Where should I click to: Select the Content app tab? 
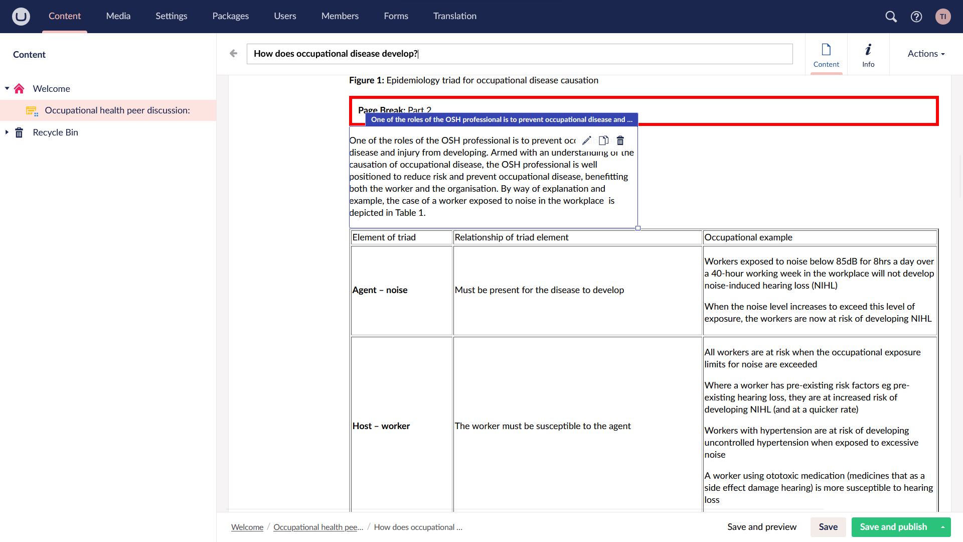point(826,54)
